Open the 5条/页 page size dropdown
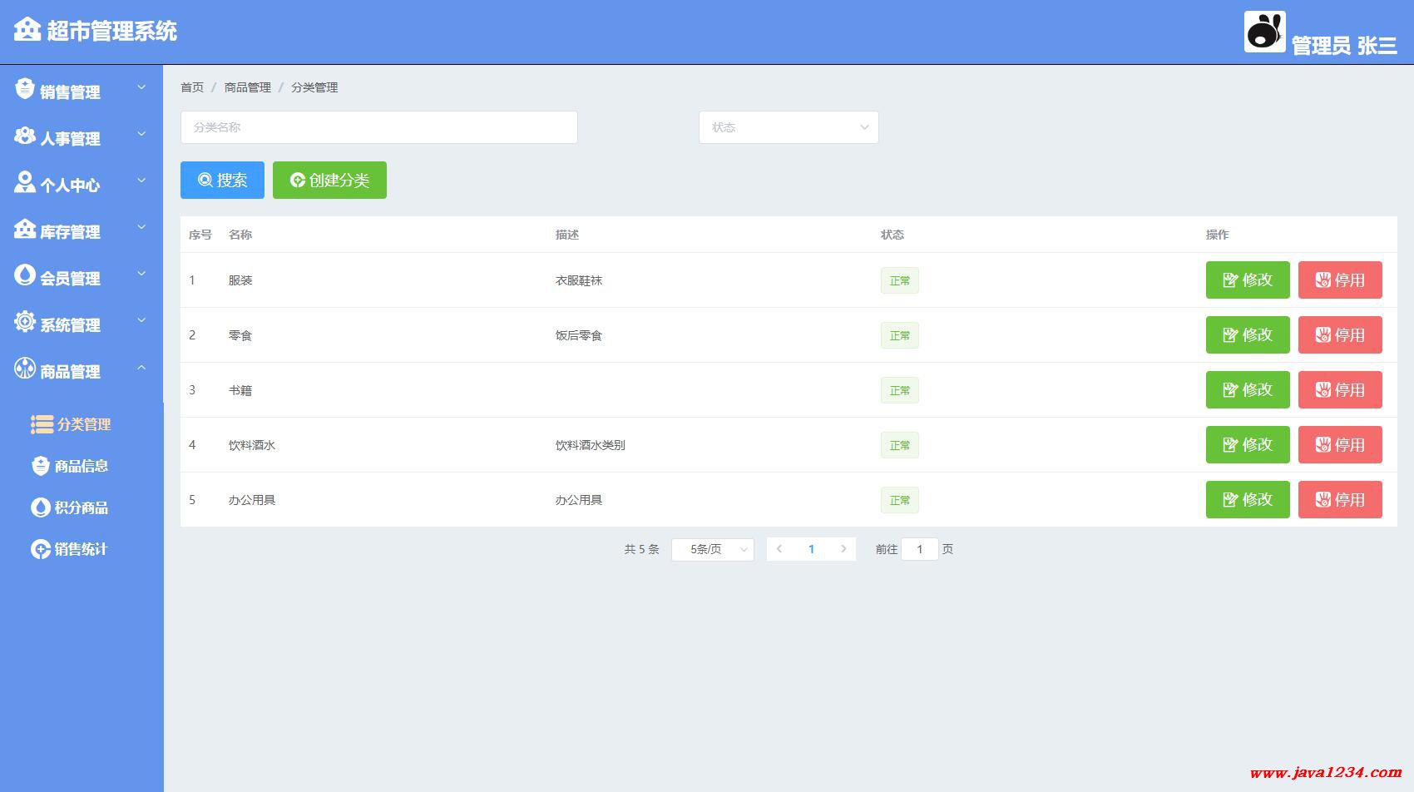Image resolution: width=1414 pixels, height=792 pixels. click(x=713, y=549)
